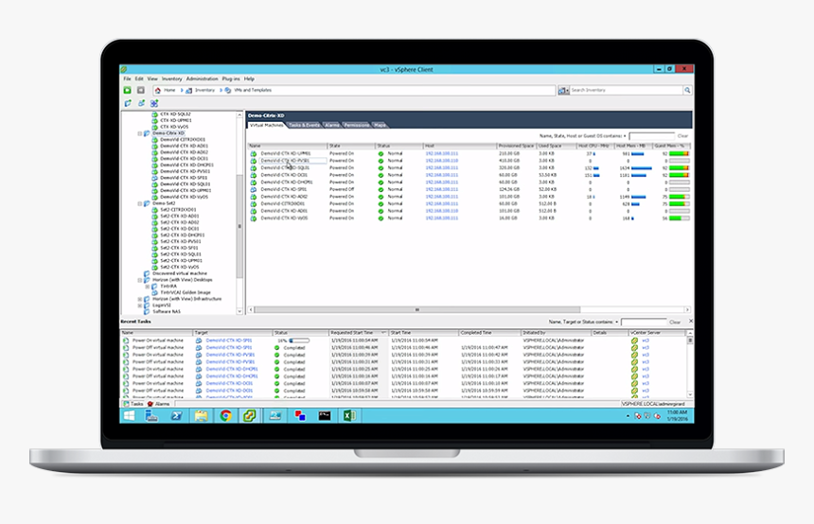Select the Virtual Machines tab
The height and width of the screenshot is (524, 814).
[267, 125]
